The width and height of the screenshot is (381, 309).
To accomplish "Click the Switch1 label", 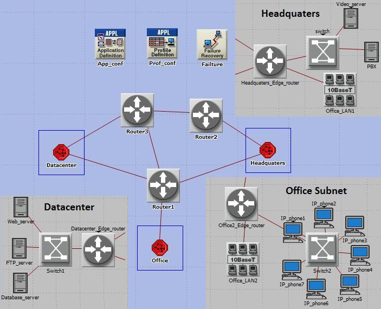I will pos(55,271).
